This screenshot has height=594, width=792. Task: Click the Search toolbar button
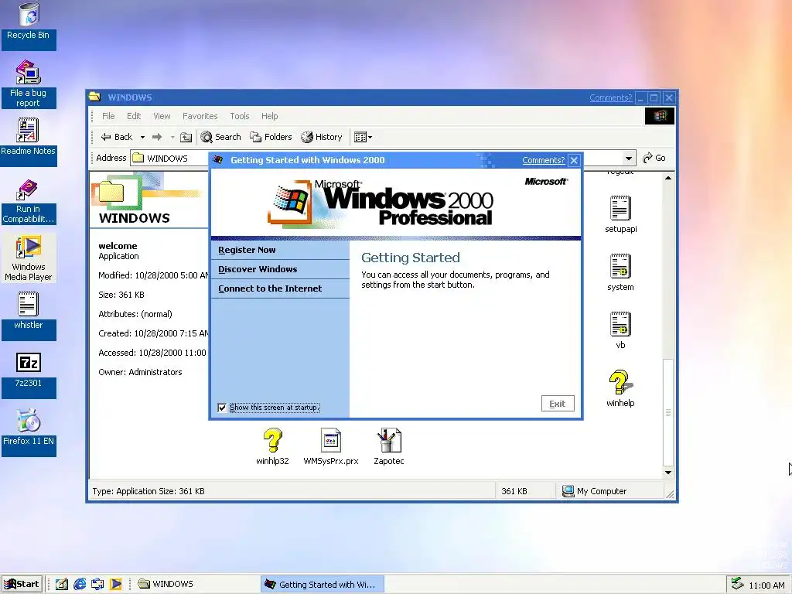(220, 137)
